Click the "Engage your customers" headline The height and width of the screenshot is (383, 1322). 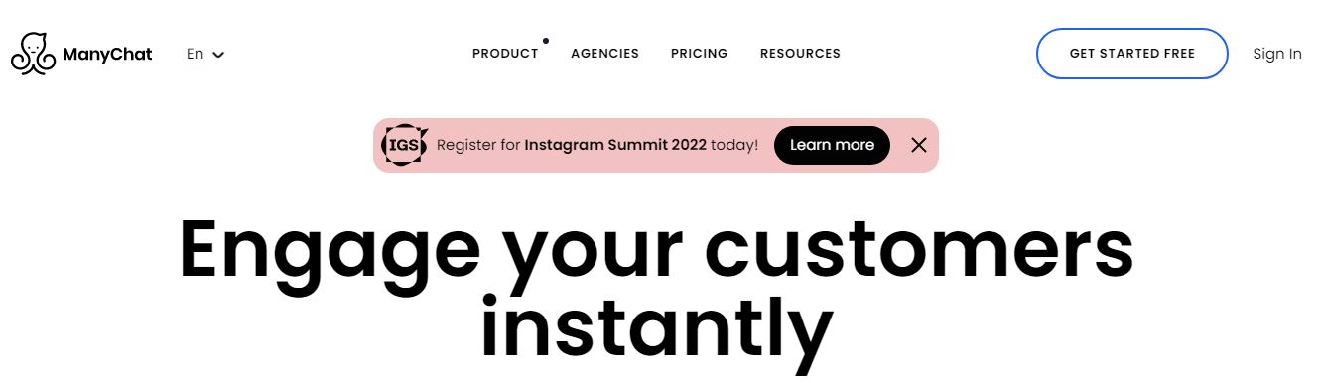(656, 246)
